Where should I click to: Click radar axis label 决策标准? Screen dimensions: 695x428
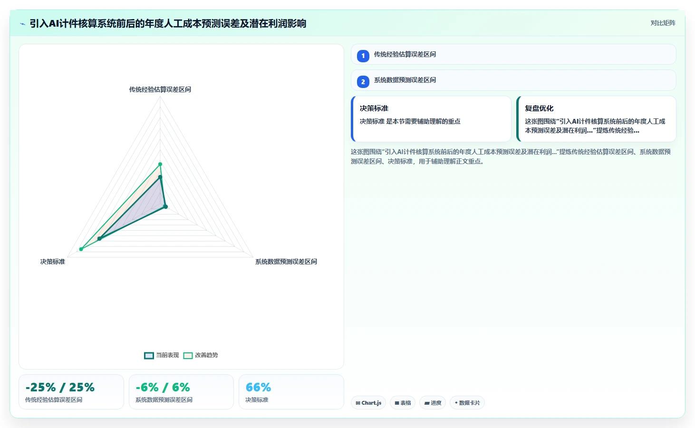click(53, 262)
